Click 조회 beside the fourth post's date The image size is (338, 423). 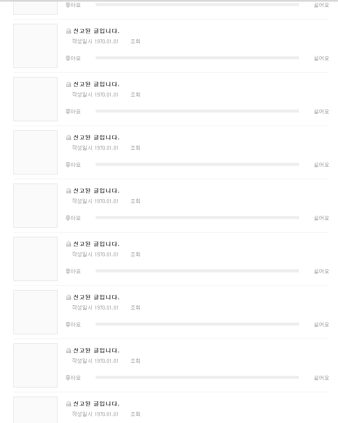click(x=135, y=201)
